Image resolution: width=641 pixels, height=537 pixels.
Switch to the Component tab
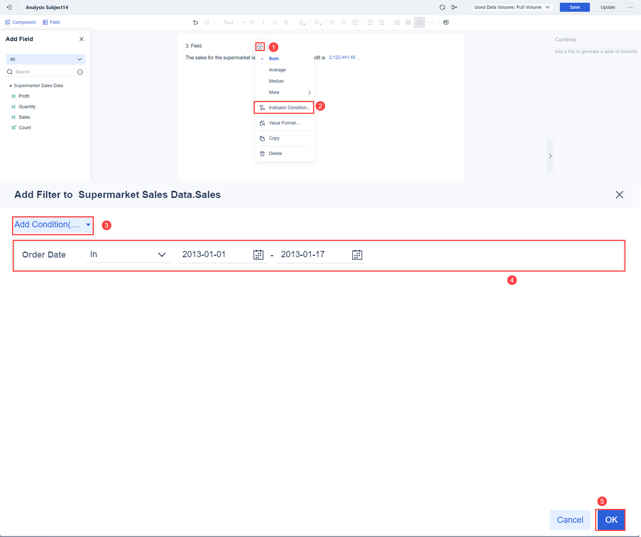pos(20,22)
